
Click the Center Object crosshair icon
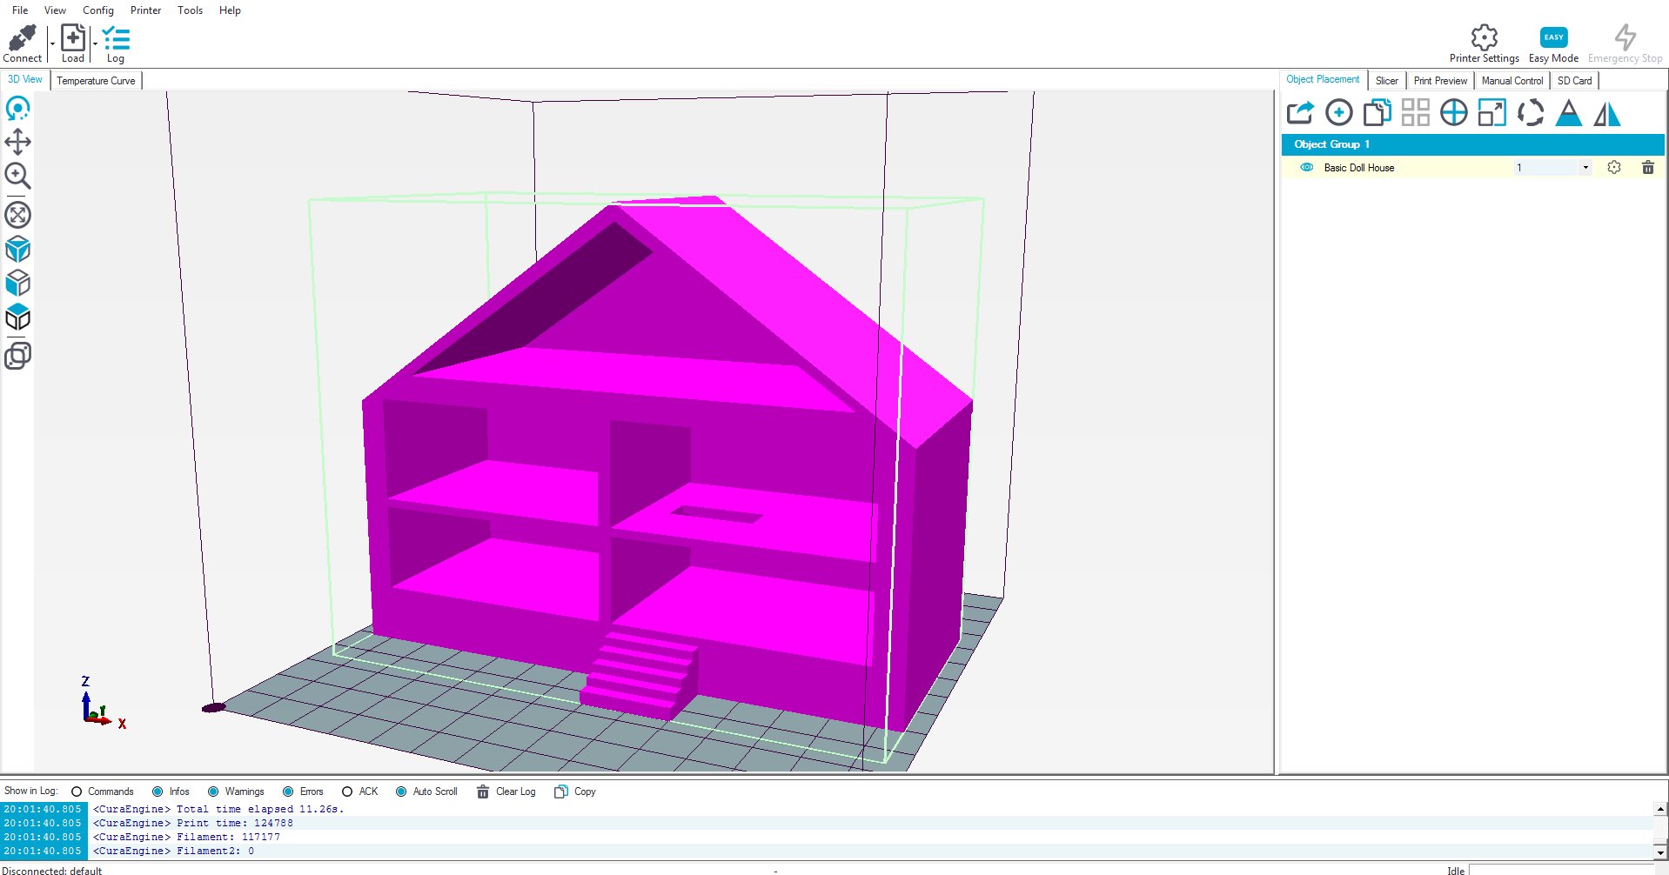click(1453, 112)
